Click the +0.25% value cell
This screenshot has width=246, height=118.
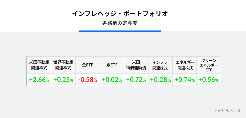pos(63,80)
